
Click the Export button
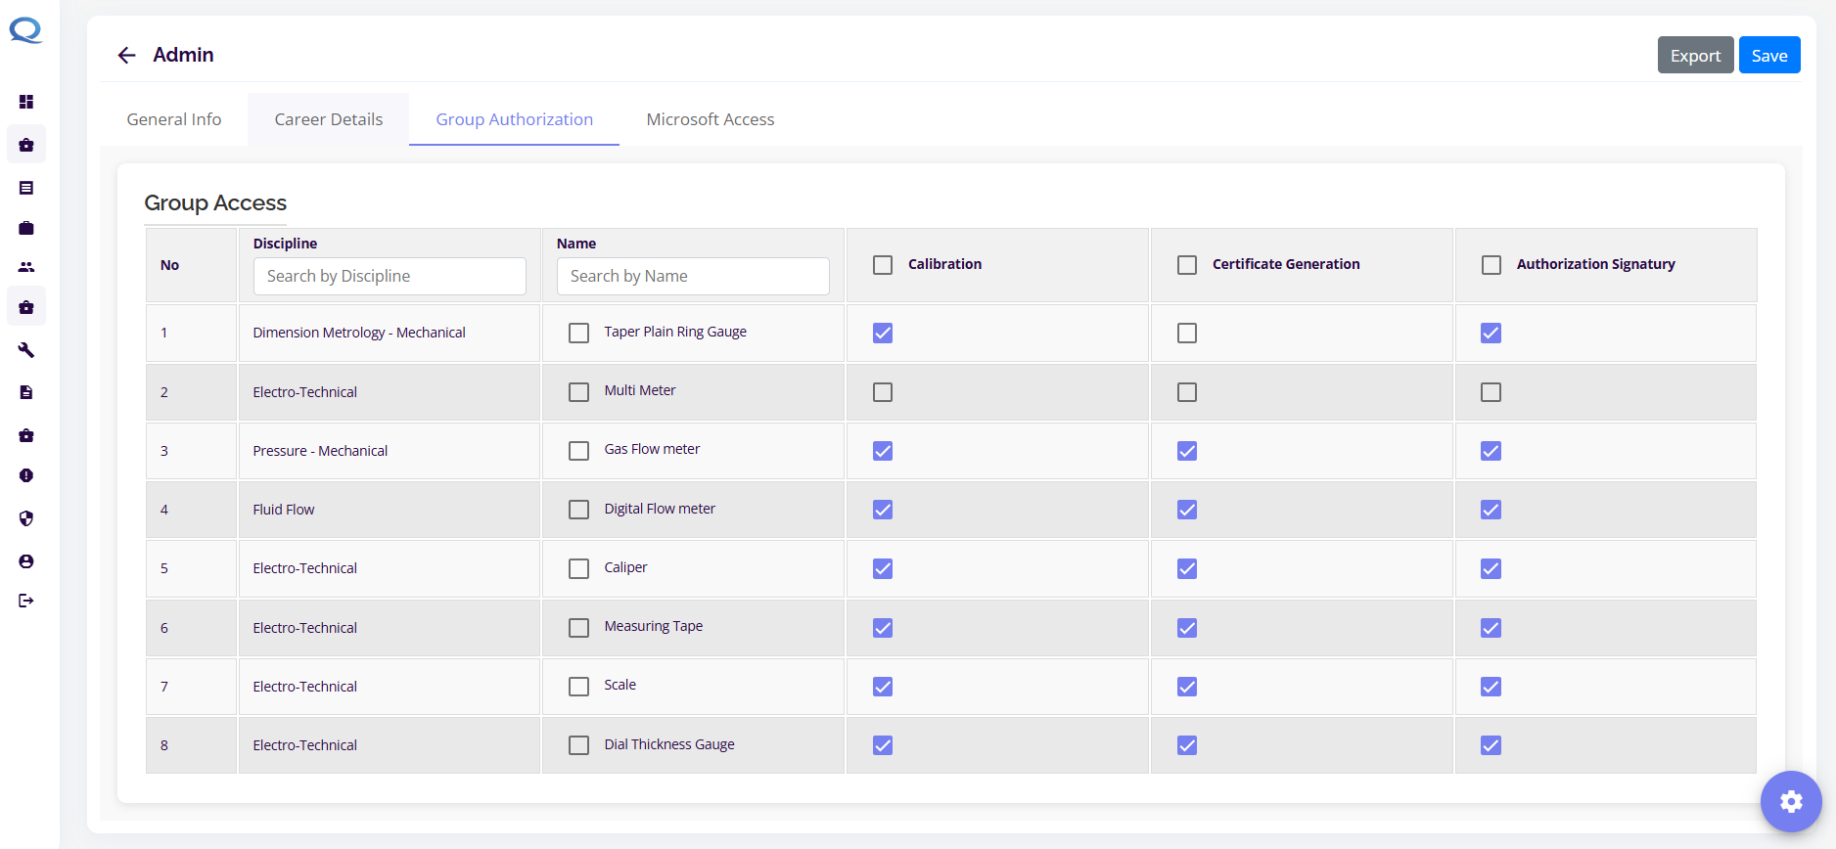1695,56
